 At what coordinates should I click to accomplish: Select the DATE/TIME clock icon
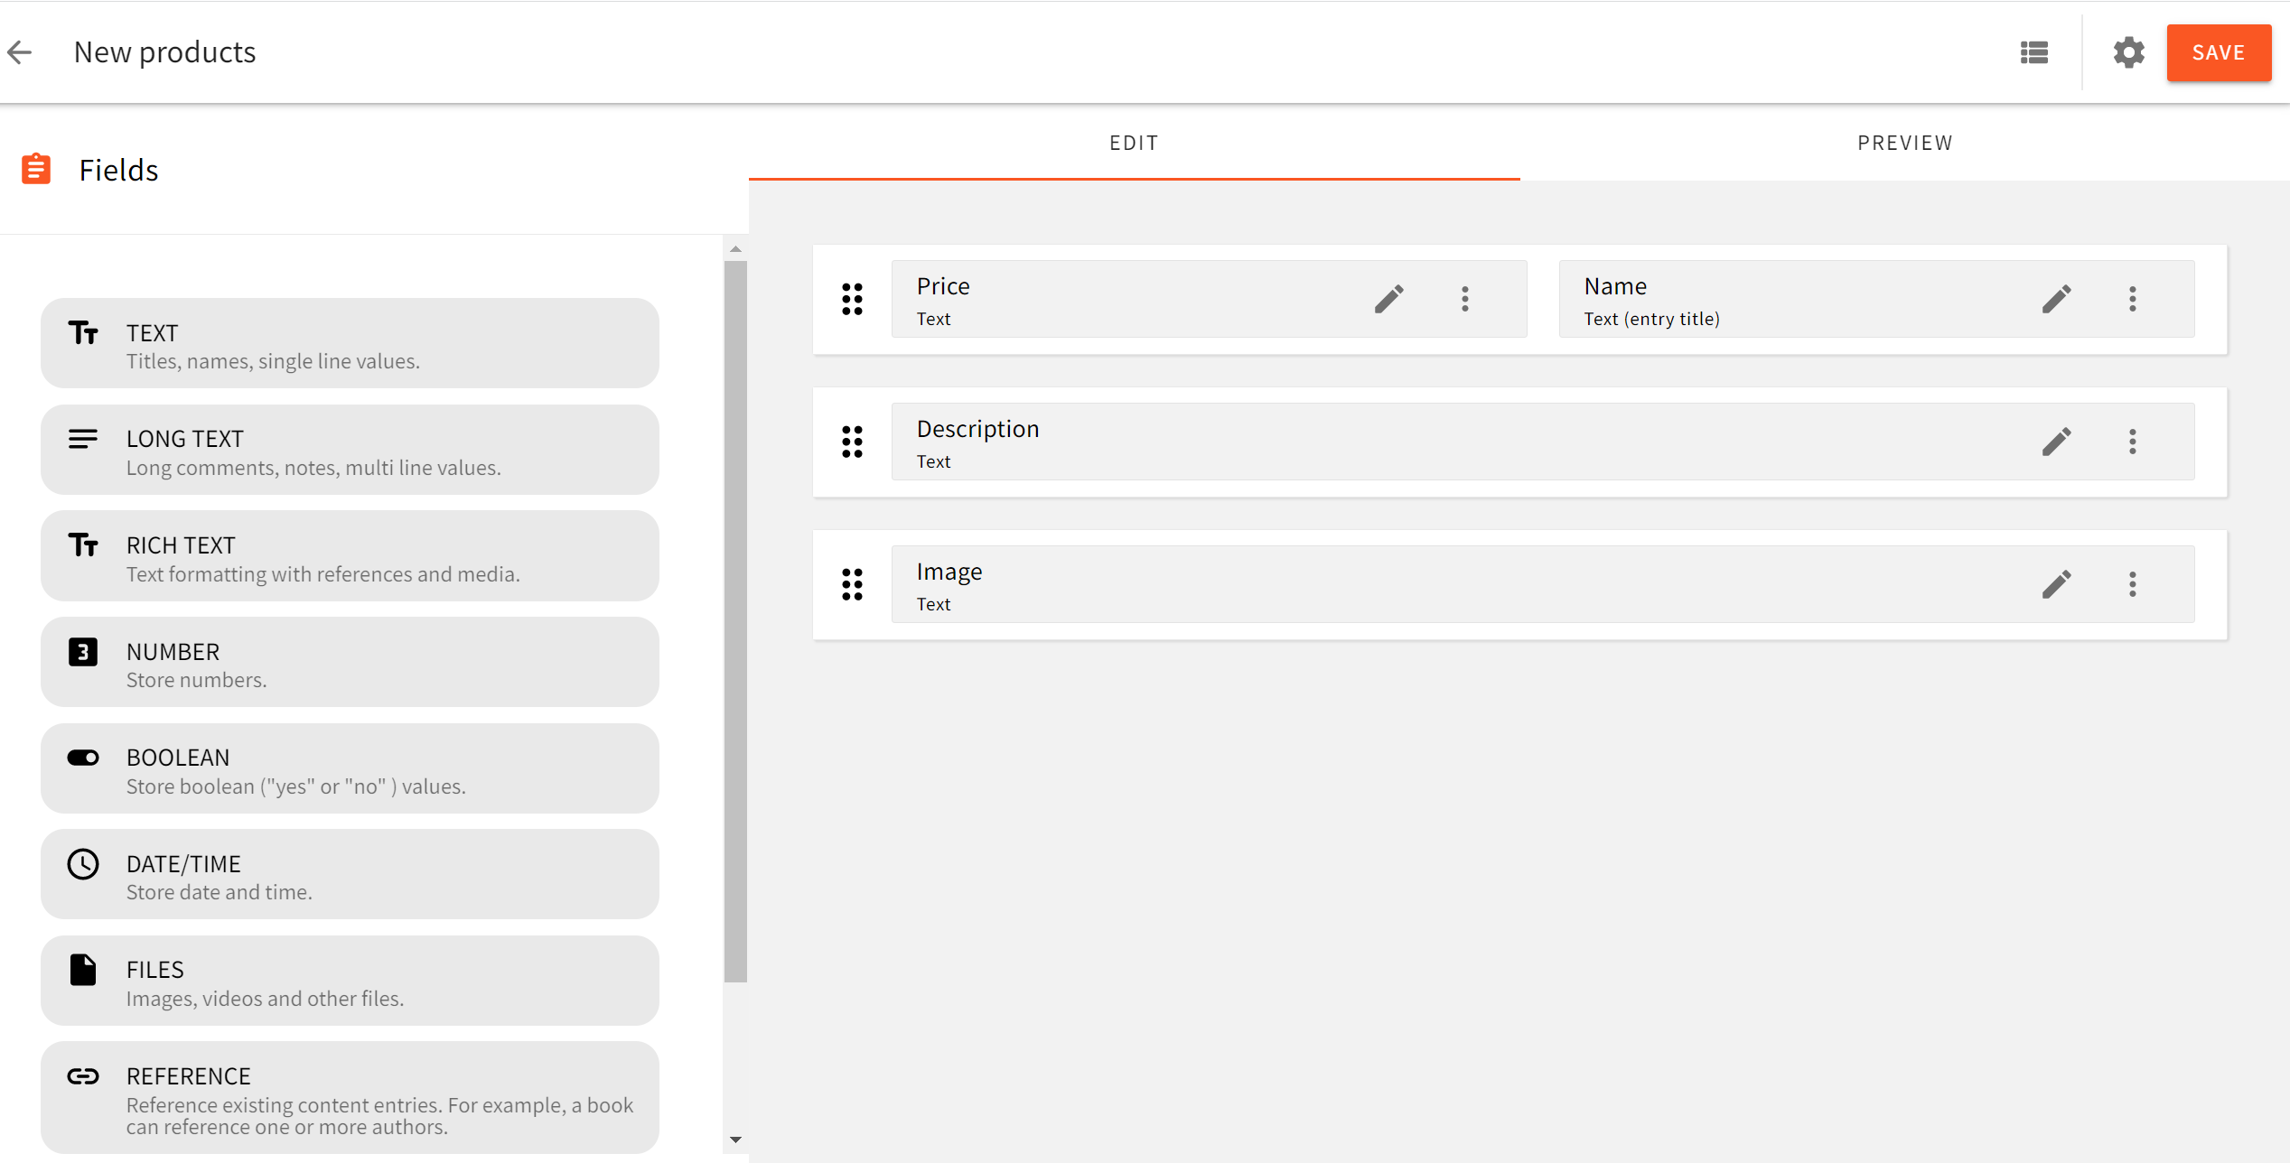[x=83, y=864]
